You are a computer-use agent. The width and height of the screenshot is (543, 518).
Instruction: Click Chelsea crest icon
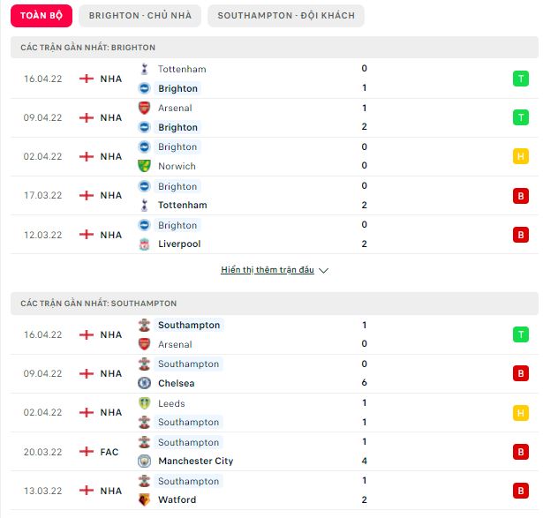pos(145,383)
